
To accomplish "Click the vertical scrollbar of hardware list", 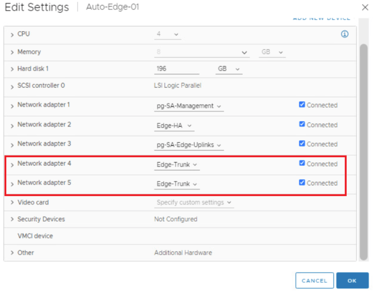I will click(x=363, y=149).
